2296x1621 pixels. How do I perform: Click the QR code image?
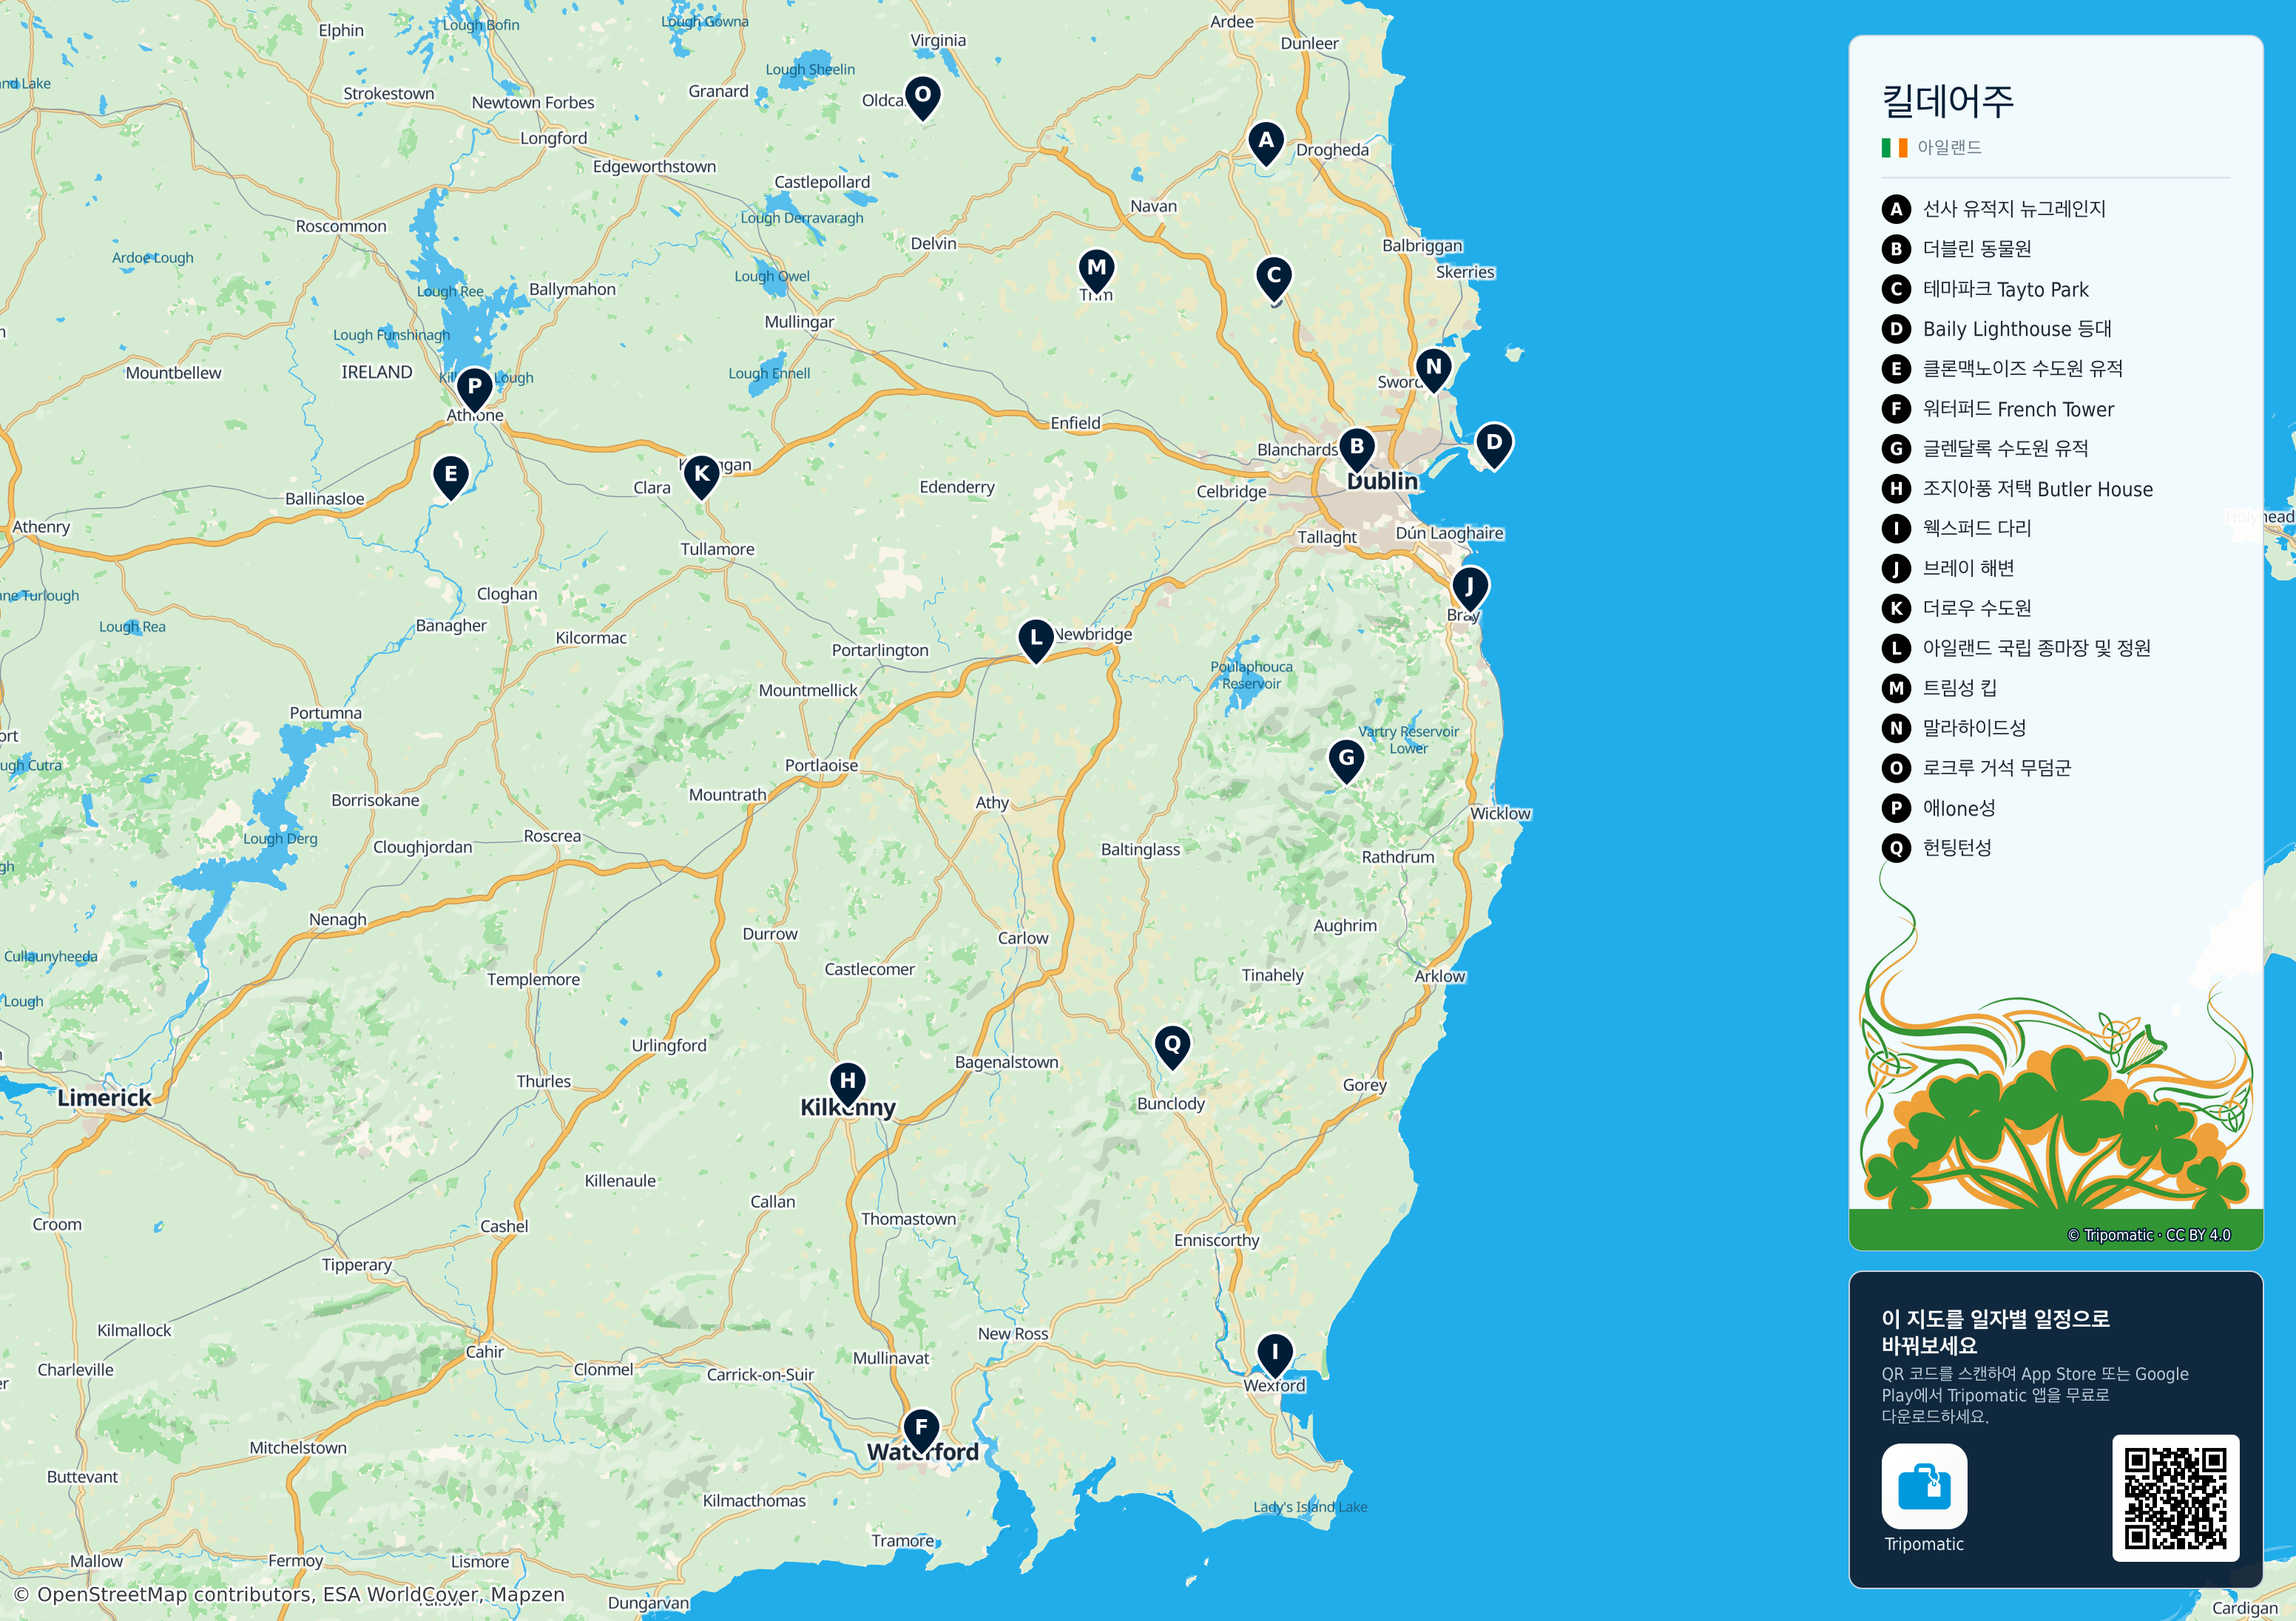click(x=2175, y=1498)
